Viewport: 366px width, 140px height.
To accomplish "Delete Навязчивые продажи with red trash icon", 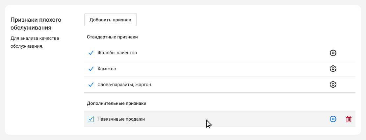I will [349, 119].
